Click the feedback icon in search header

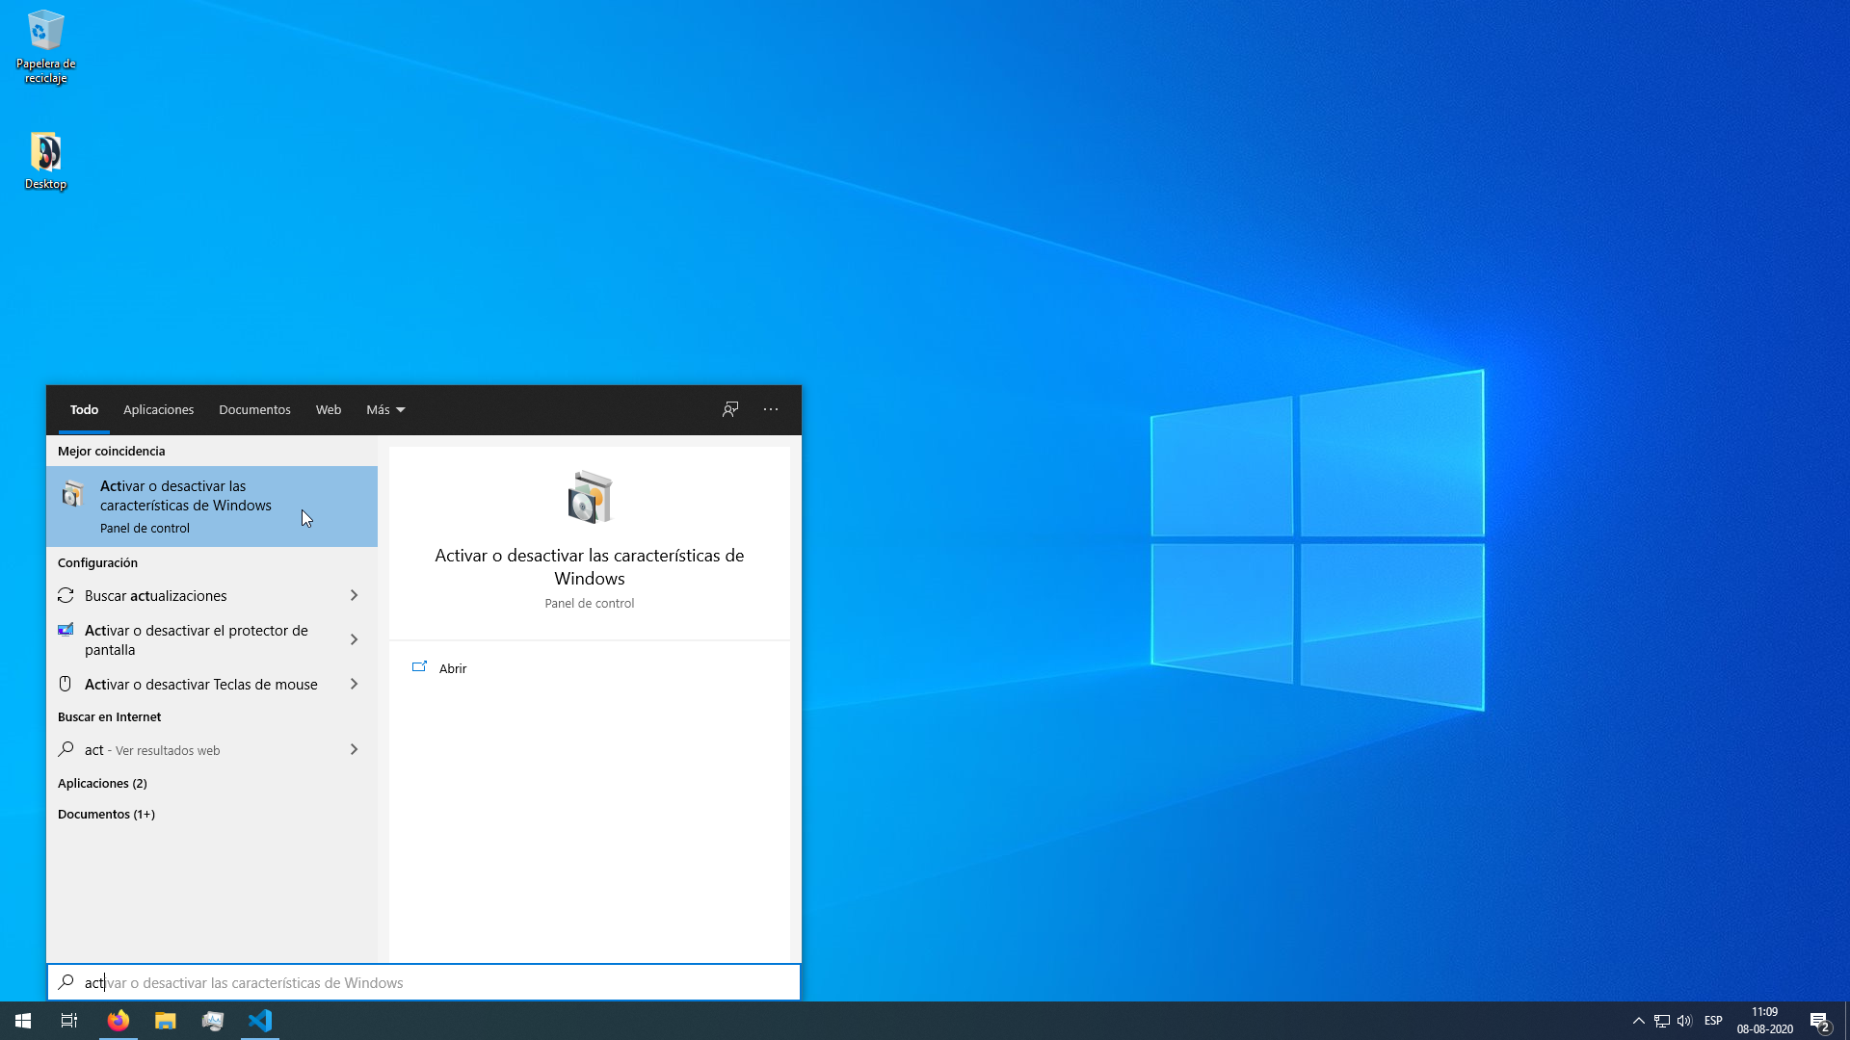(x=730, y=409)
